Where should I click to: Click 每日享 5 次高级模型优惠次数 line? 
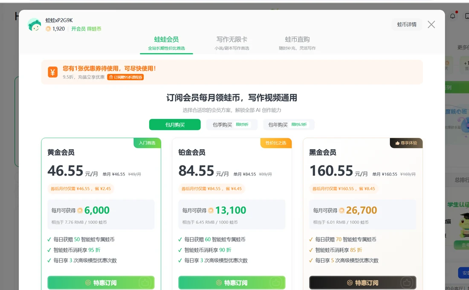coord(347,261)
